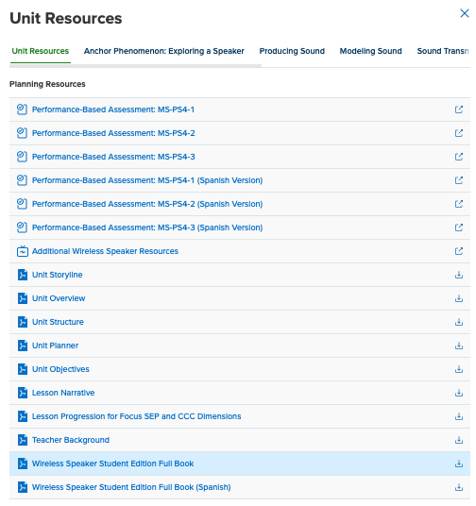Open Performance-Based Assessment: MS-PS4-3 link
The height and width of the screenshot is (506, 476).
113,157
